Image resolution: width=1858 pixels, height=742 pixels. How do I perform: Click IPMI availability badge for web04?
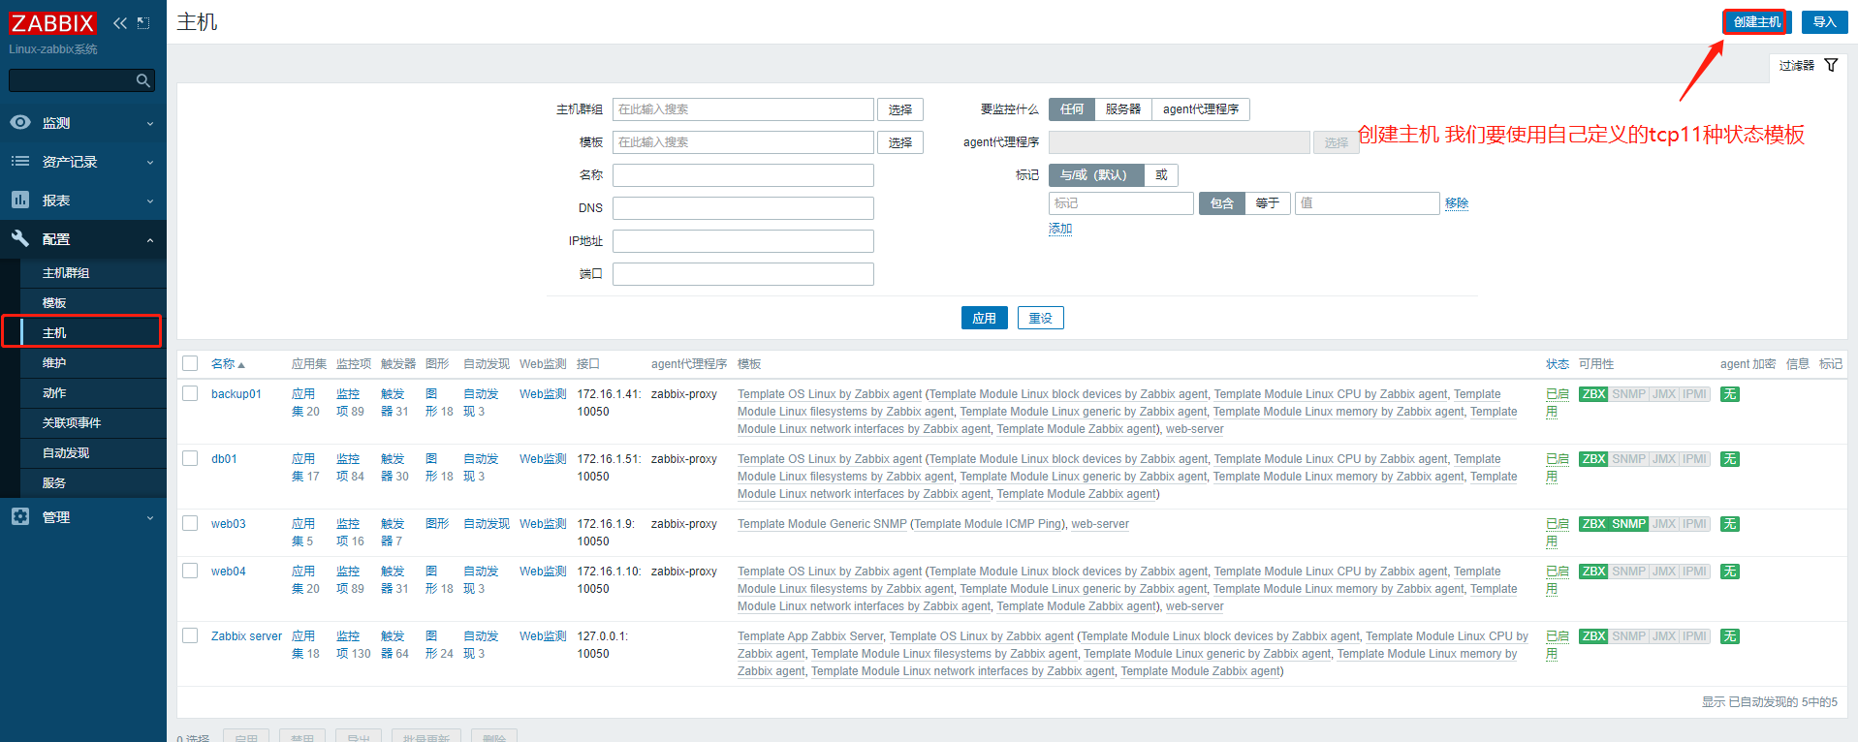1695,572
